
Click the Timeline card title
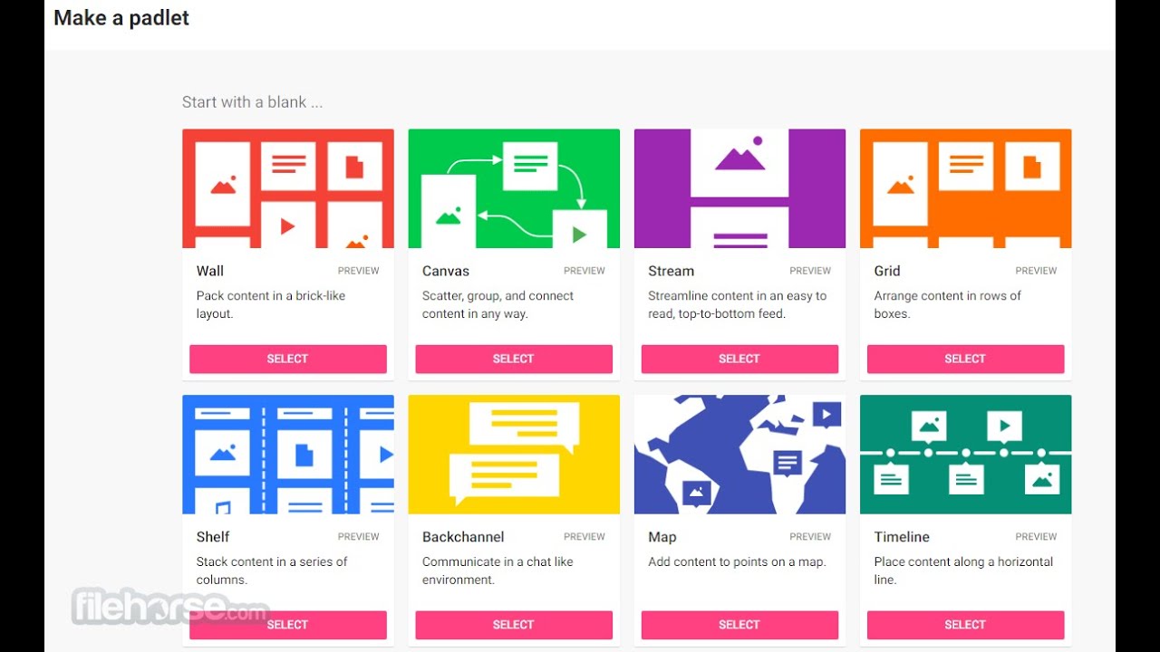pos(902,537)
